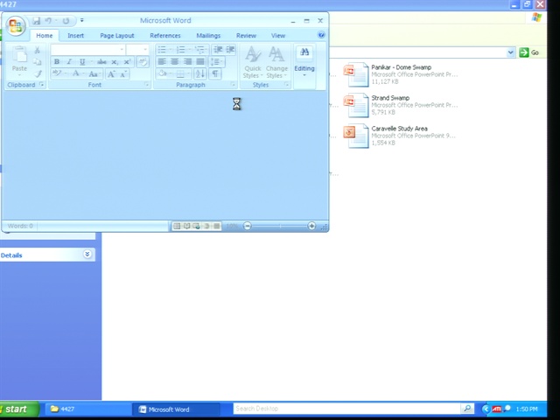
Task: Click the Sort A-Z icon
Action: (x=200, y=73)
